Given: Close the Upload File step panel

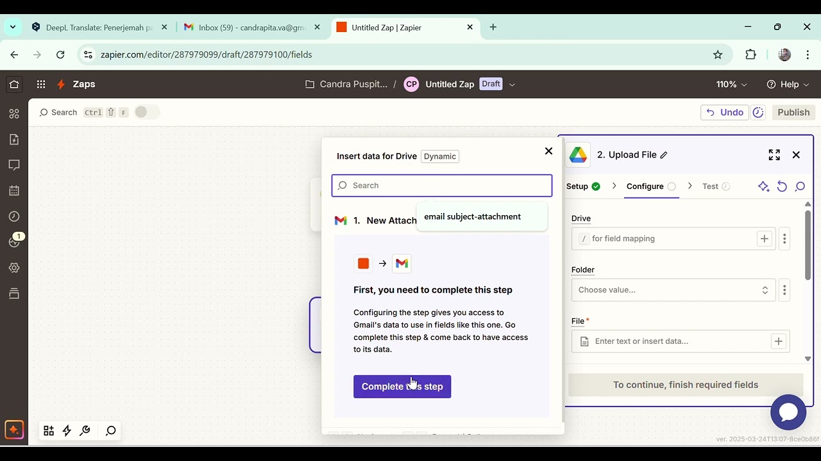Looking at the screenshot, I should [796, 155].
